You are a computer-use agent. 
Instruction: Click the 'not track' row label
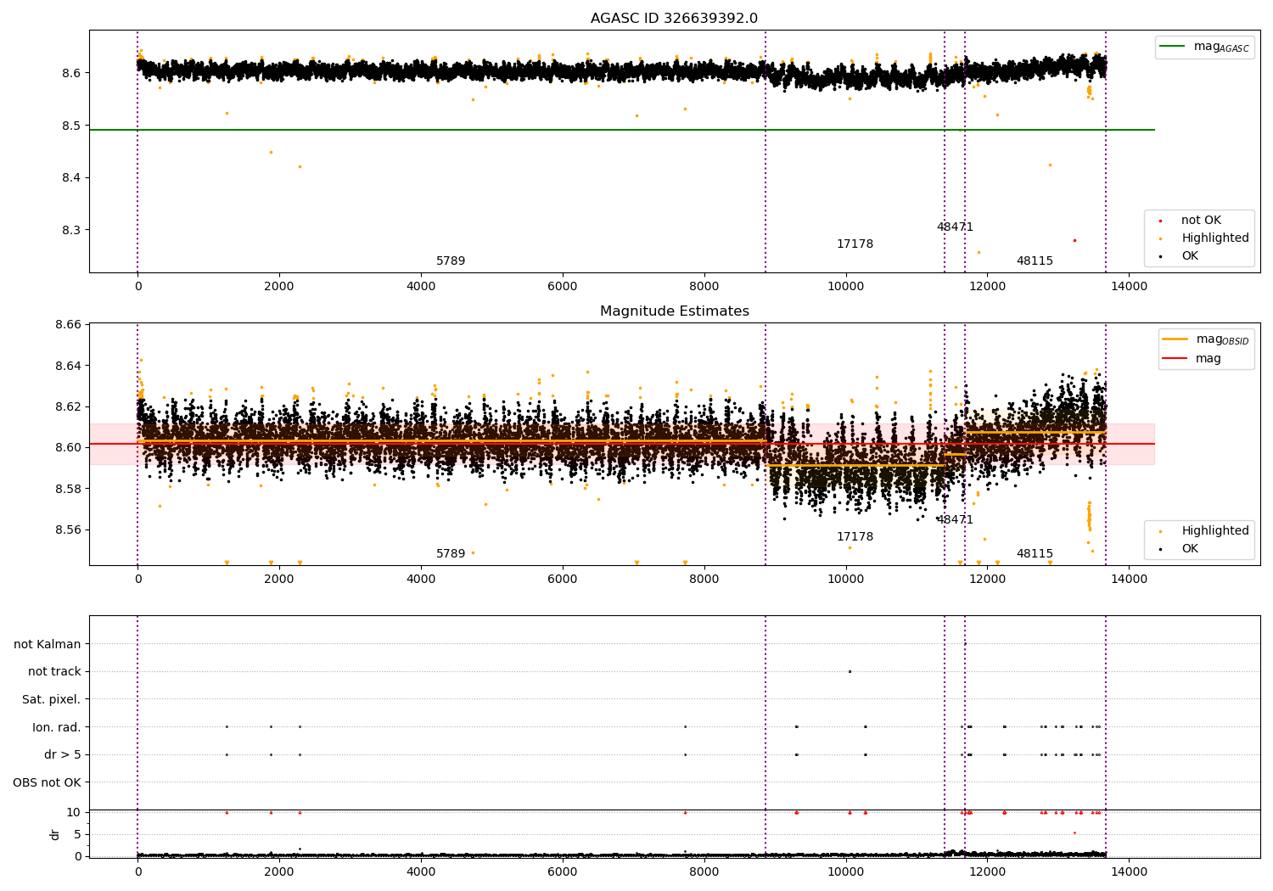click(x=54, y=671)
